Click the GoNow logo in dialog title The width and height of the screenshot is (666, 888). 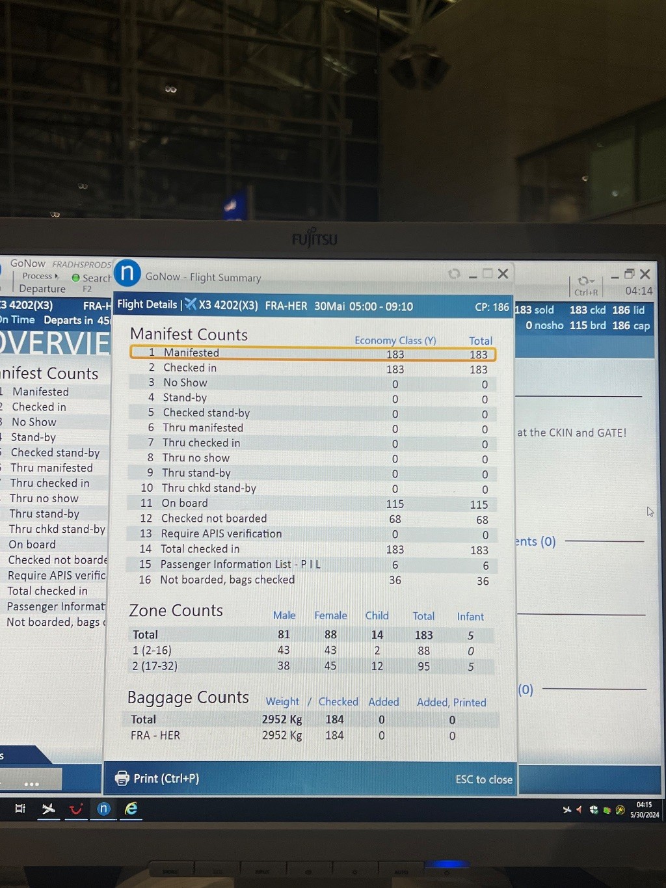coord(127,273)
